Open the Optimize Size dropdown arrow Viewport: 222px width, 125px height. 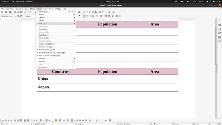click(x=43, y=120)
